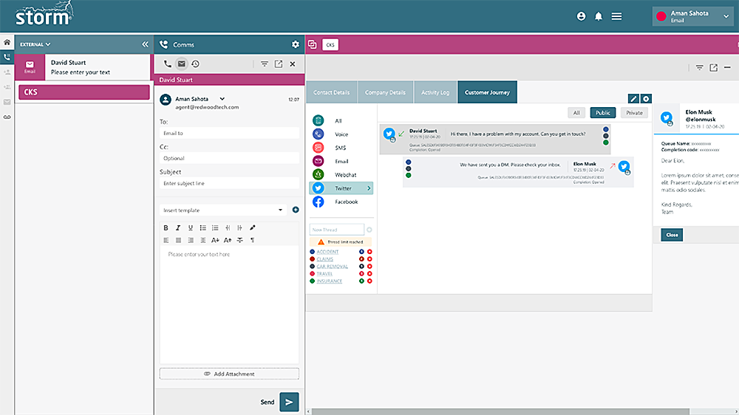Expand the EXTERNAL queue dropdown

(x=35, y=44)
